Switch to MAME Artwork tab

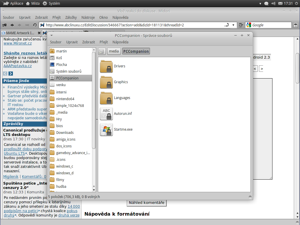coord(20,33)
